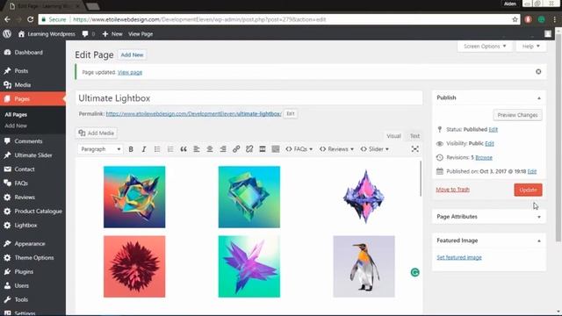Open the Slider shortcode dropdown

pos(375,149)
